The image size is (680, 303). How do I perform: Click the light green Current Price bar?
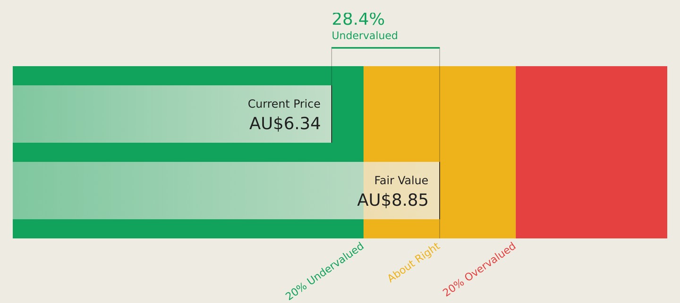(x=172, y=114)
